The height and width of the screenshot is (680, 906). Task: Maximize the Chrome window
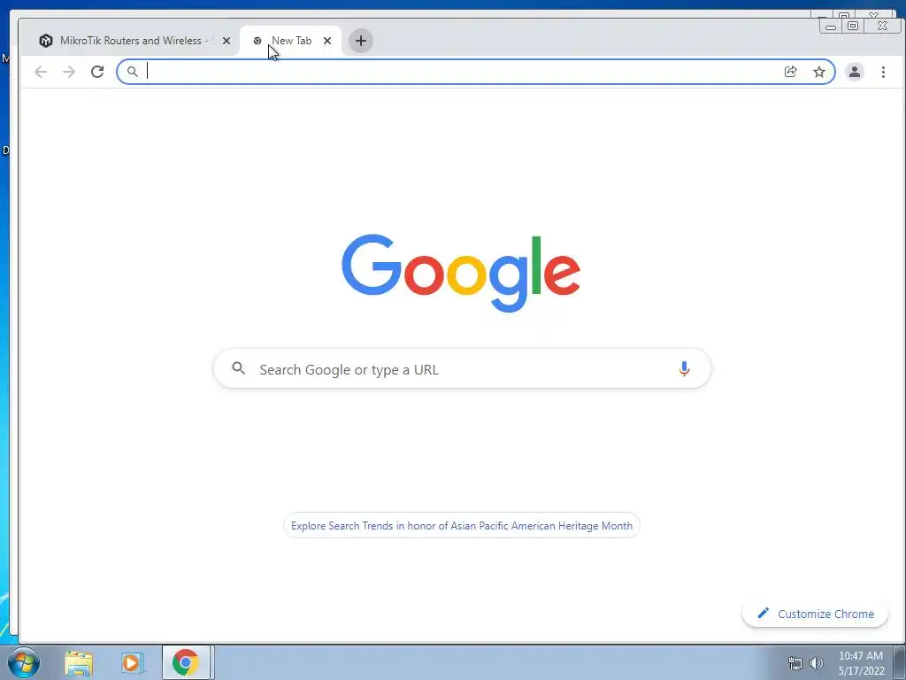(852, 26)
